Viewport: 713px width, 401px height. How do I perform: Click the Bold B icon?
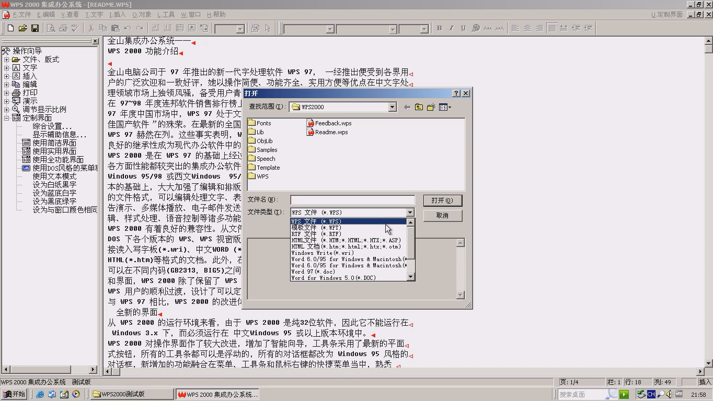[439, 28]
